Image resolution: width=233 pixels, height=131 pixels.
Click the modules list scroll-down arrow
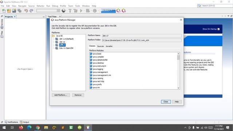click(178, 88)
